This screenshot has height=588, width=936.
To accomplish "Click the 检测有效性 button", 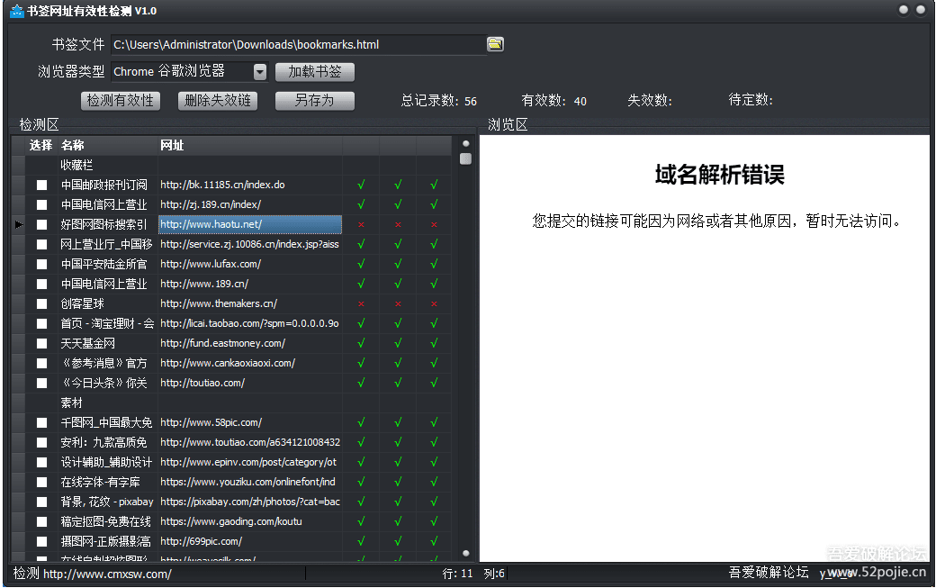I will tap(121, 100).
